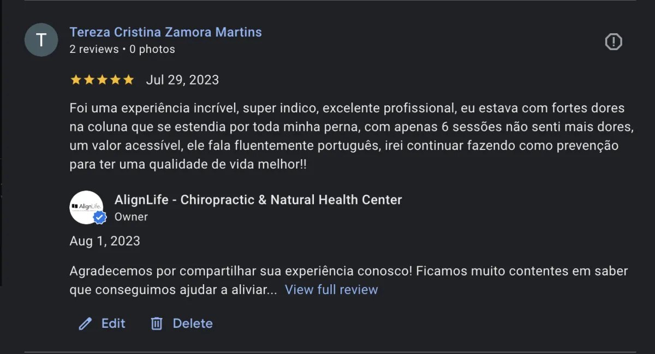Click the 2 reviews • 0 photos text

[122, 49]
